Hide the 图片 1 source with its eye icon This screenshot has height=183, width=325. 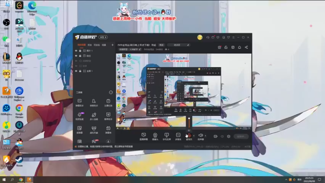click(x=76, y=50)
